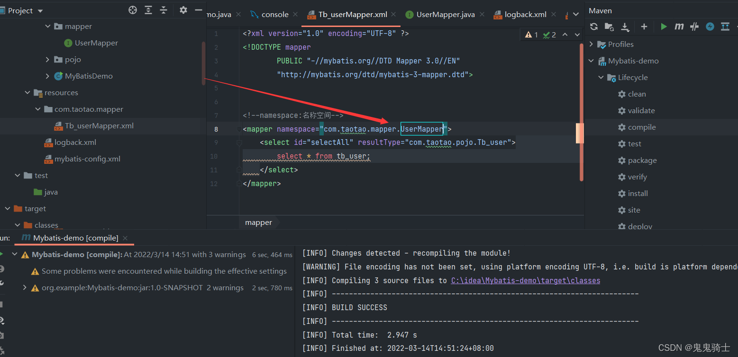The height and width of the screenshot is (357, 738).
Task: Click Reload All Maven Projects icon
Action: point(594,27)
